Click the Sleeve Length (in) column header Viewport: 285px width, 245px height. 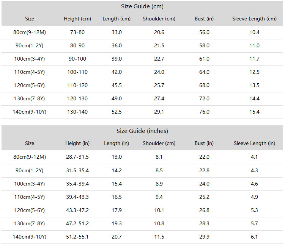(x=254, y=143)
